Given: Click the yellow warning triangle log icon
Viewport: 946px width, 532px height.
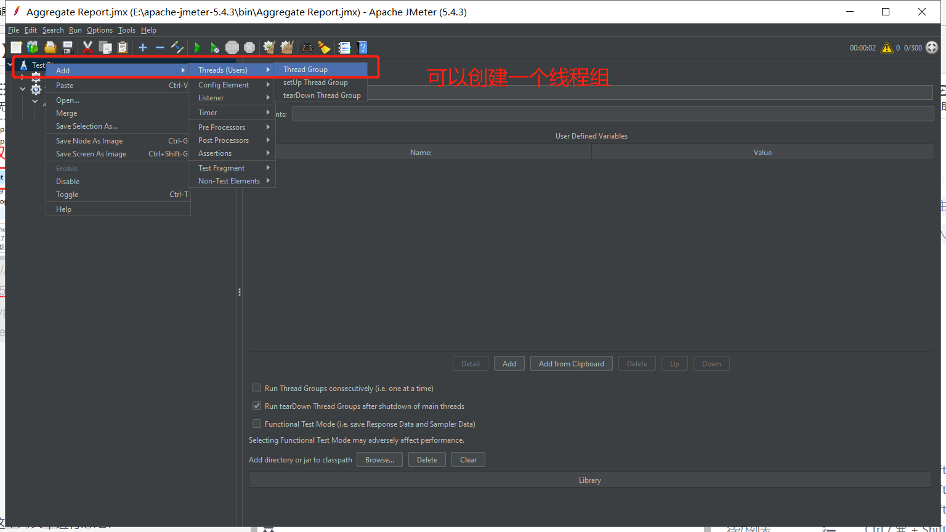Looking at the screenshot, I should click(887, 47).
